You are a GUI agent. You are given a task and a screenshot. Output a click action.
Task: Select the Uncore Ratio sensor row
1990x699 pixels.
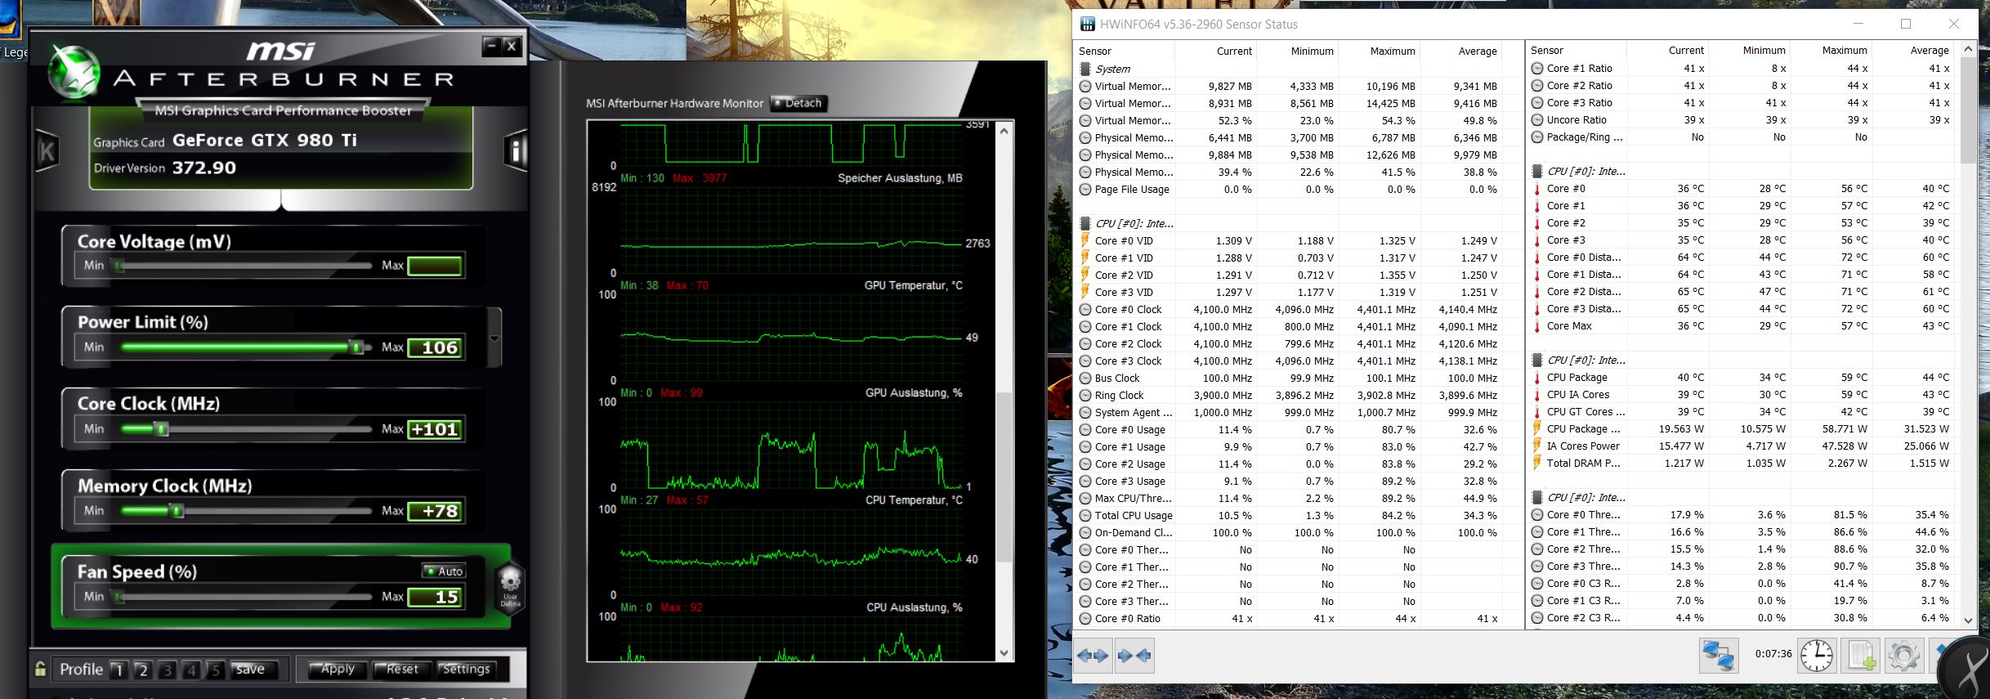pyautogui.click(x=1742, y=119)
